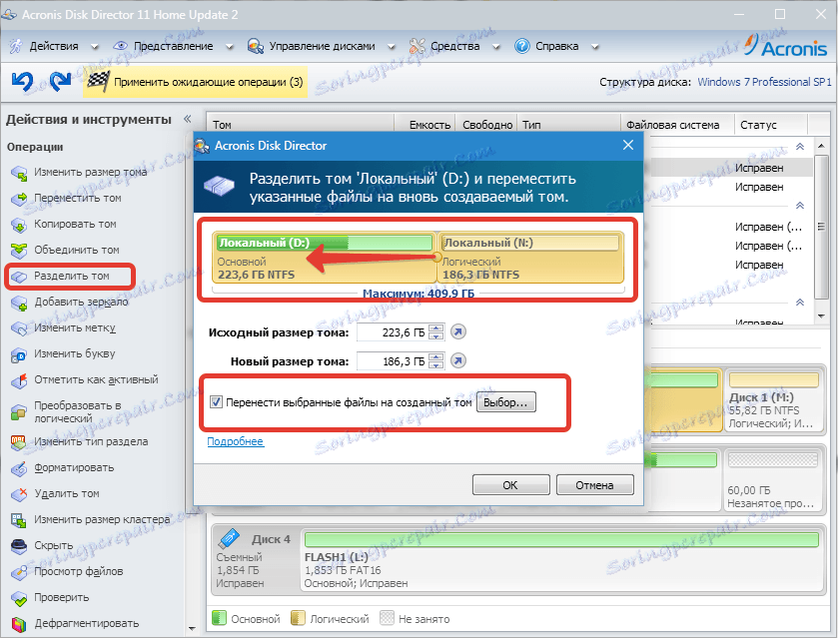
Task: Click the Change label icon (Изменить метку)
Action: pyautogui.click(x=19, y=328)
